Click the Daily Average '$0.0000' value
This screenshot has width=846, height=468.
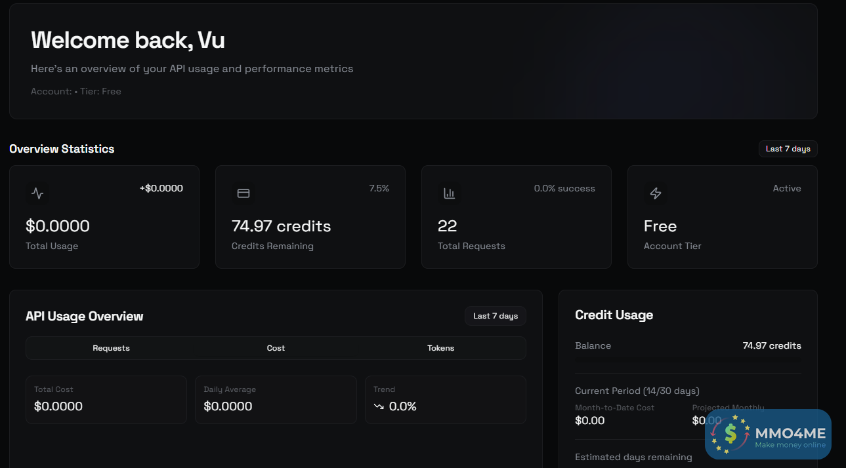coord(228,406)
